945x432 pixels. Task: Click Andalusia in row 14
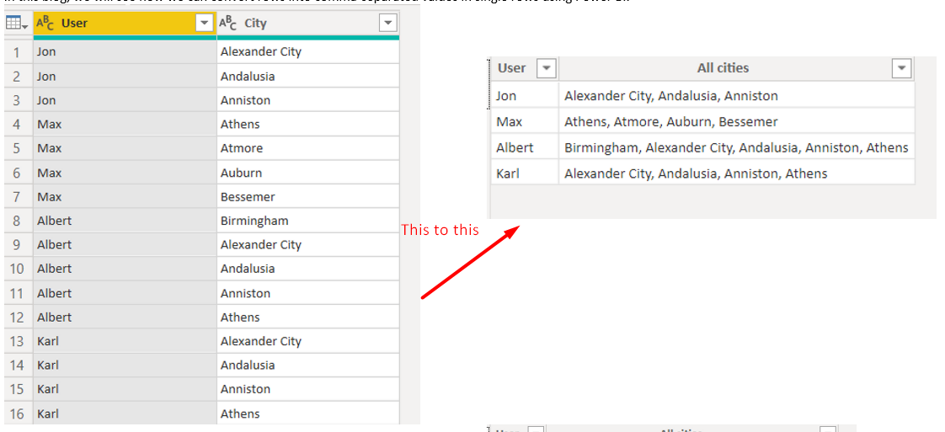click(x=308, y=365)
